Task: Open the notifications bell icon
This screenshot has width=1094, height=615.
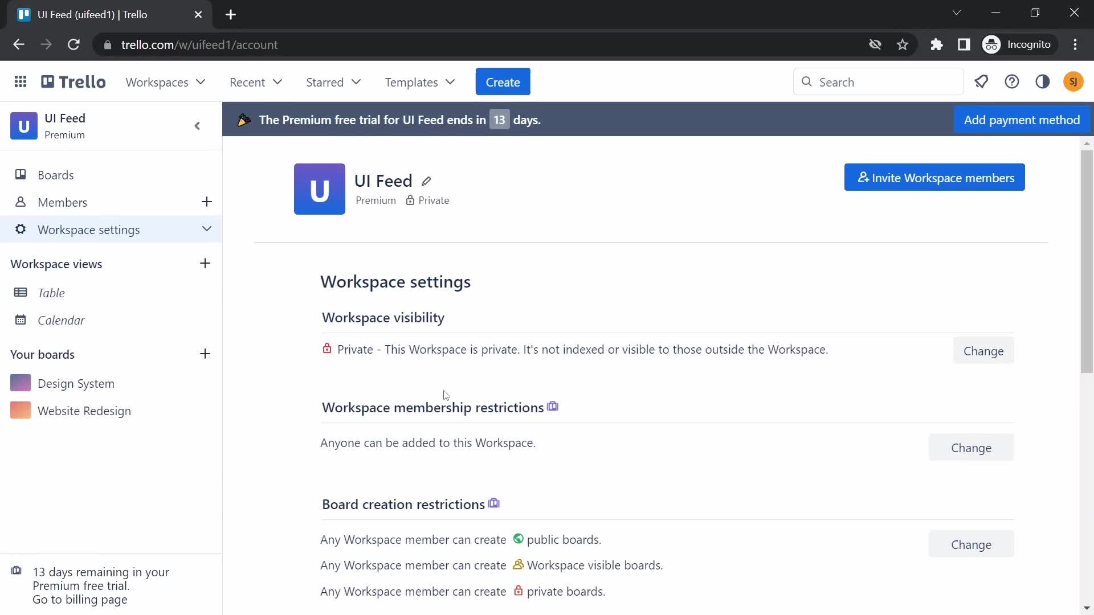Action: click(981, 82)
